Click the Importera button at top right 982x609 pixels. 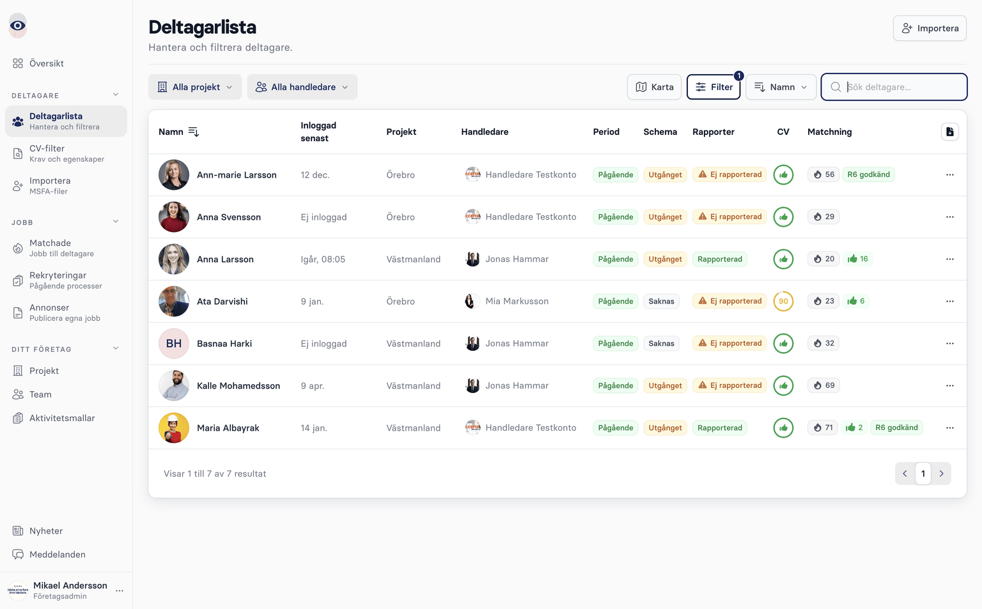pos(930,28)
